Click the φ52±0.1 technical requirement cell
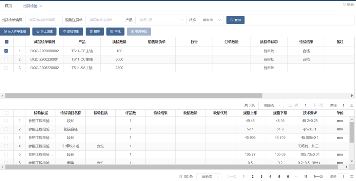 coord(310,129)
